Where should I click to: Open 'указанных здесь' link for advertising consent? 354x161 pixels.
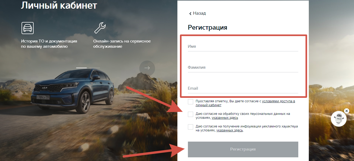click(x=230, y=130)
